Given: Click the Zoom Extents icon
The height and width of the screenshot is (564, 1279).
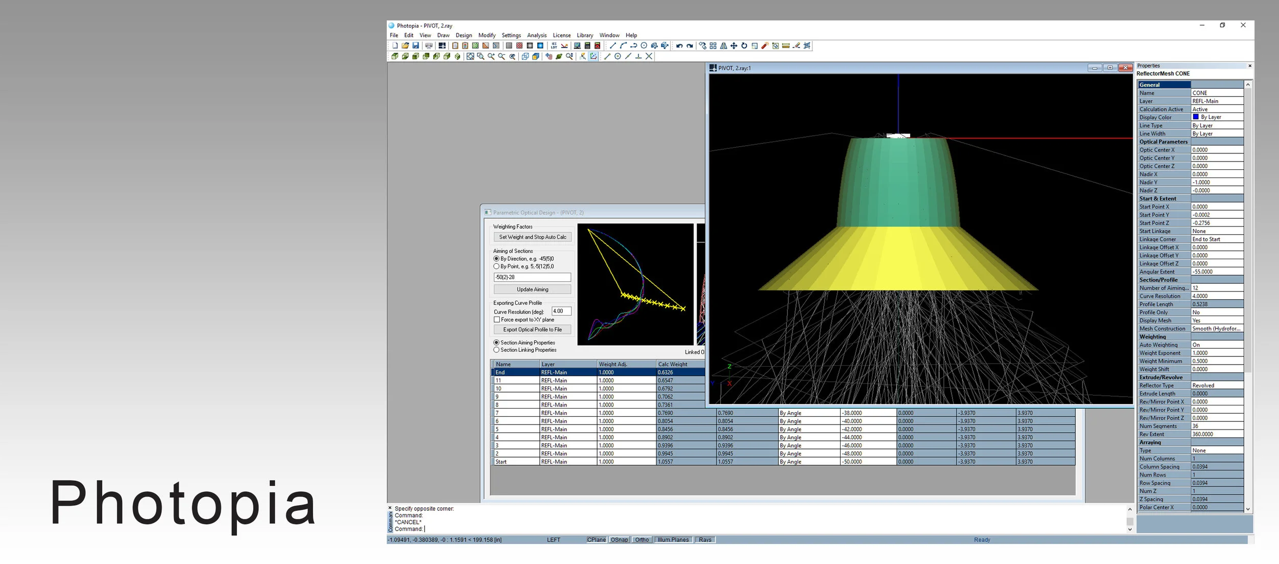Looking at the screenshot, I should pos(470,56).
